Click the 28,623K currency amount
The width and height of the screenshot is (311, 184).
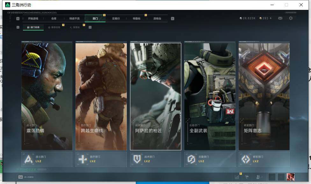tap(249, 18)
